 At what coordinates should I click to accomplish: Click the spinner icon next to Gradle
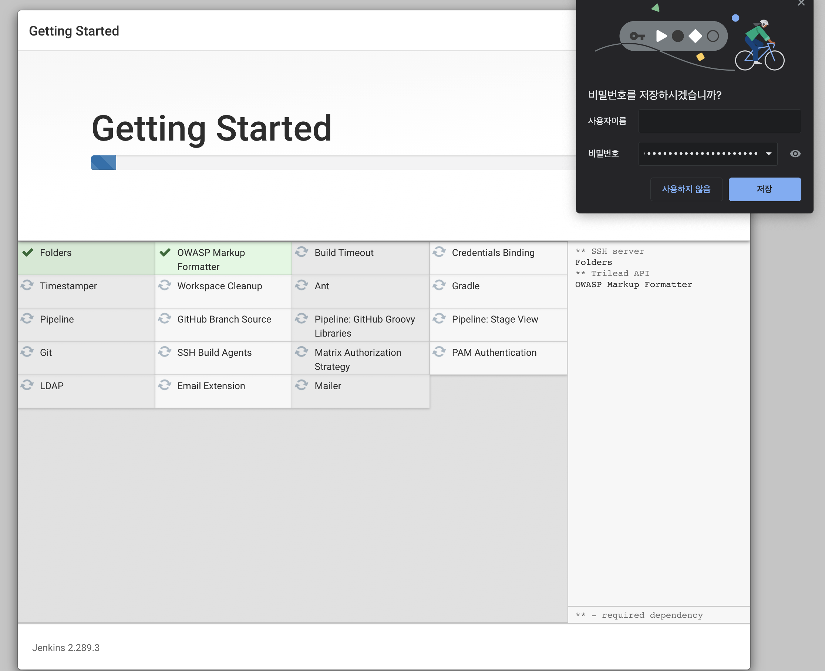(439, 285)
